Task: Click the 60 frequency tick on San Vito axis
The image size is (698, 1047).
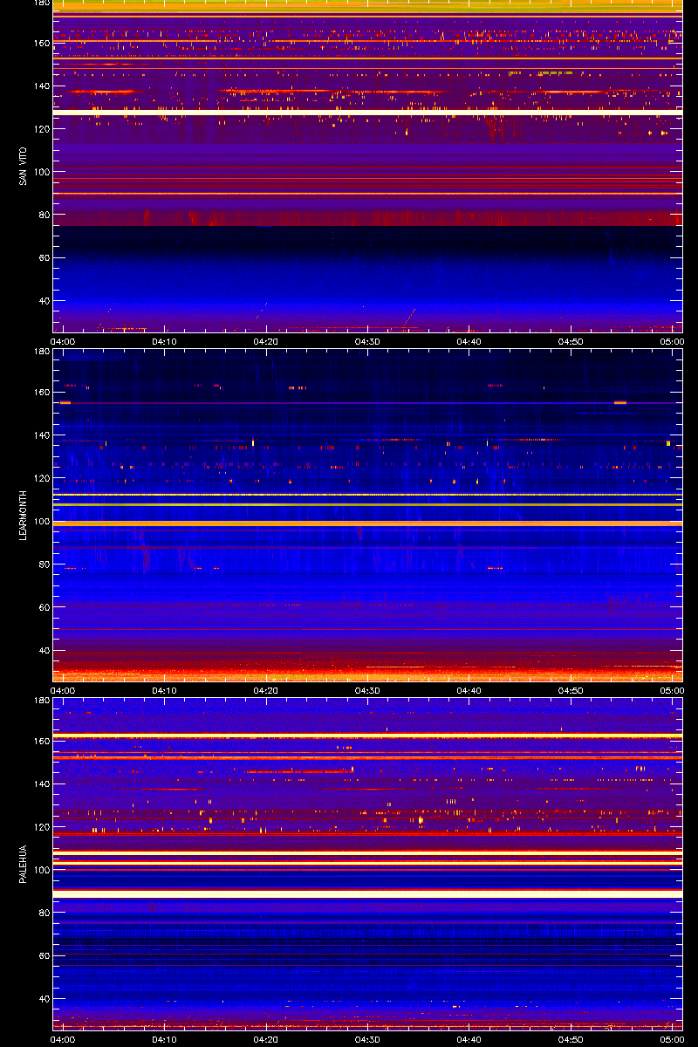Action: click(x=43, y=257)
